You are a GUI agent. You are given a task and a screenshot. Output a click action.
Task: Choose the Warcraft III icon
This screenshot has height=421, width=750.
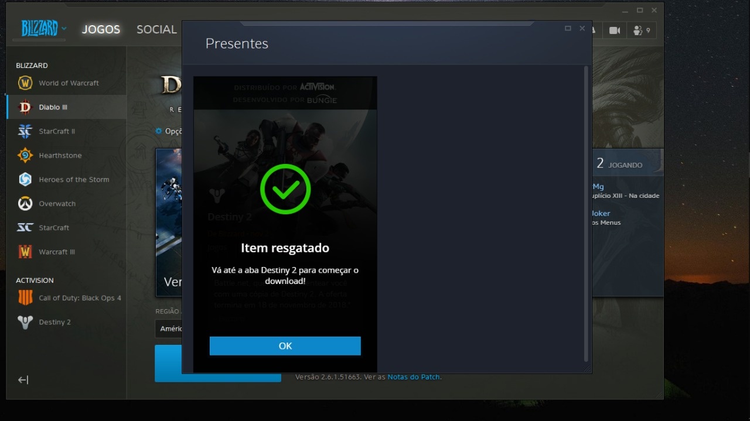pos(25,252)
